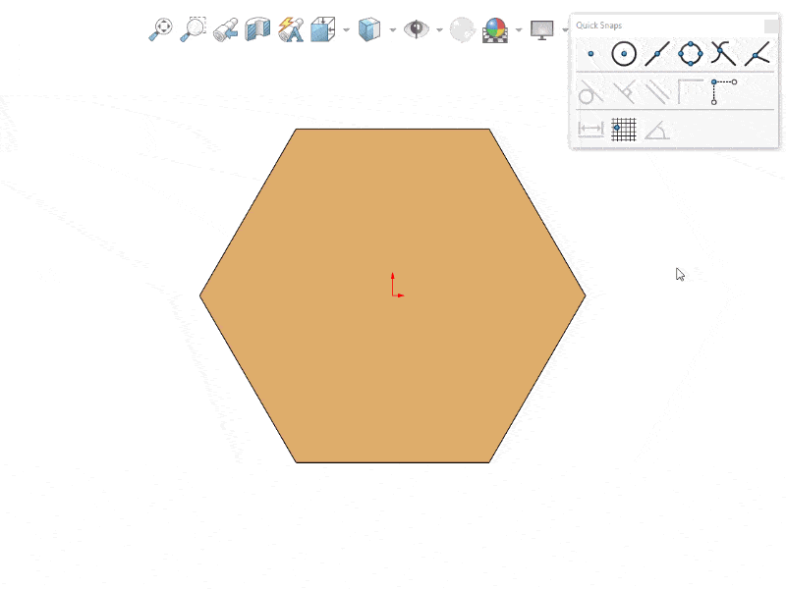
Task: Enable Midpoint Snap in Quick Snaps
Action: click(657, 54)
